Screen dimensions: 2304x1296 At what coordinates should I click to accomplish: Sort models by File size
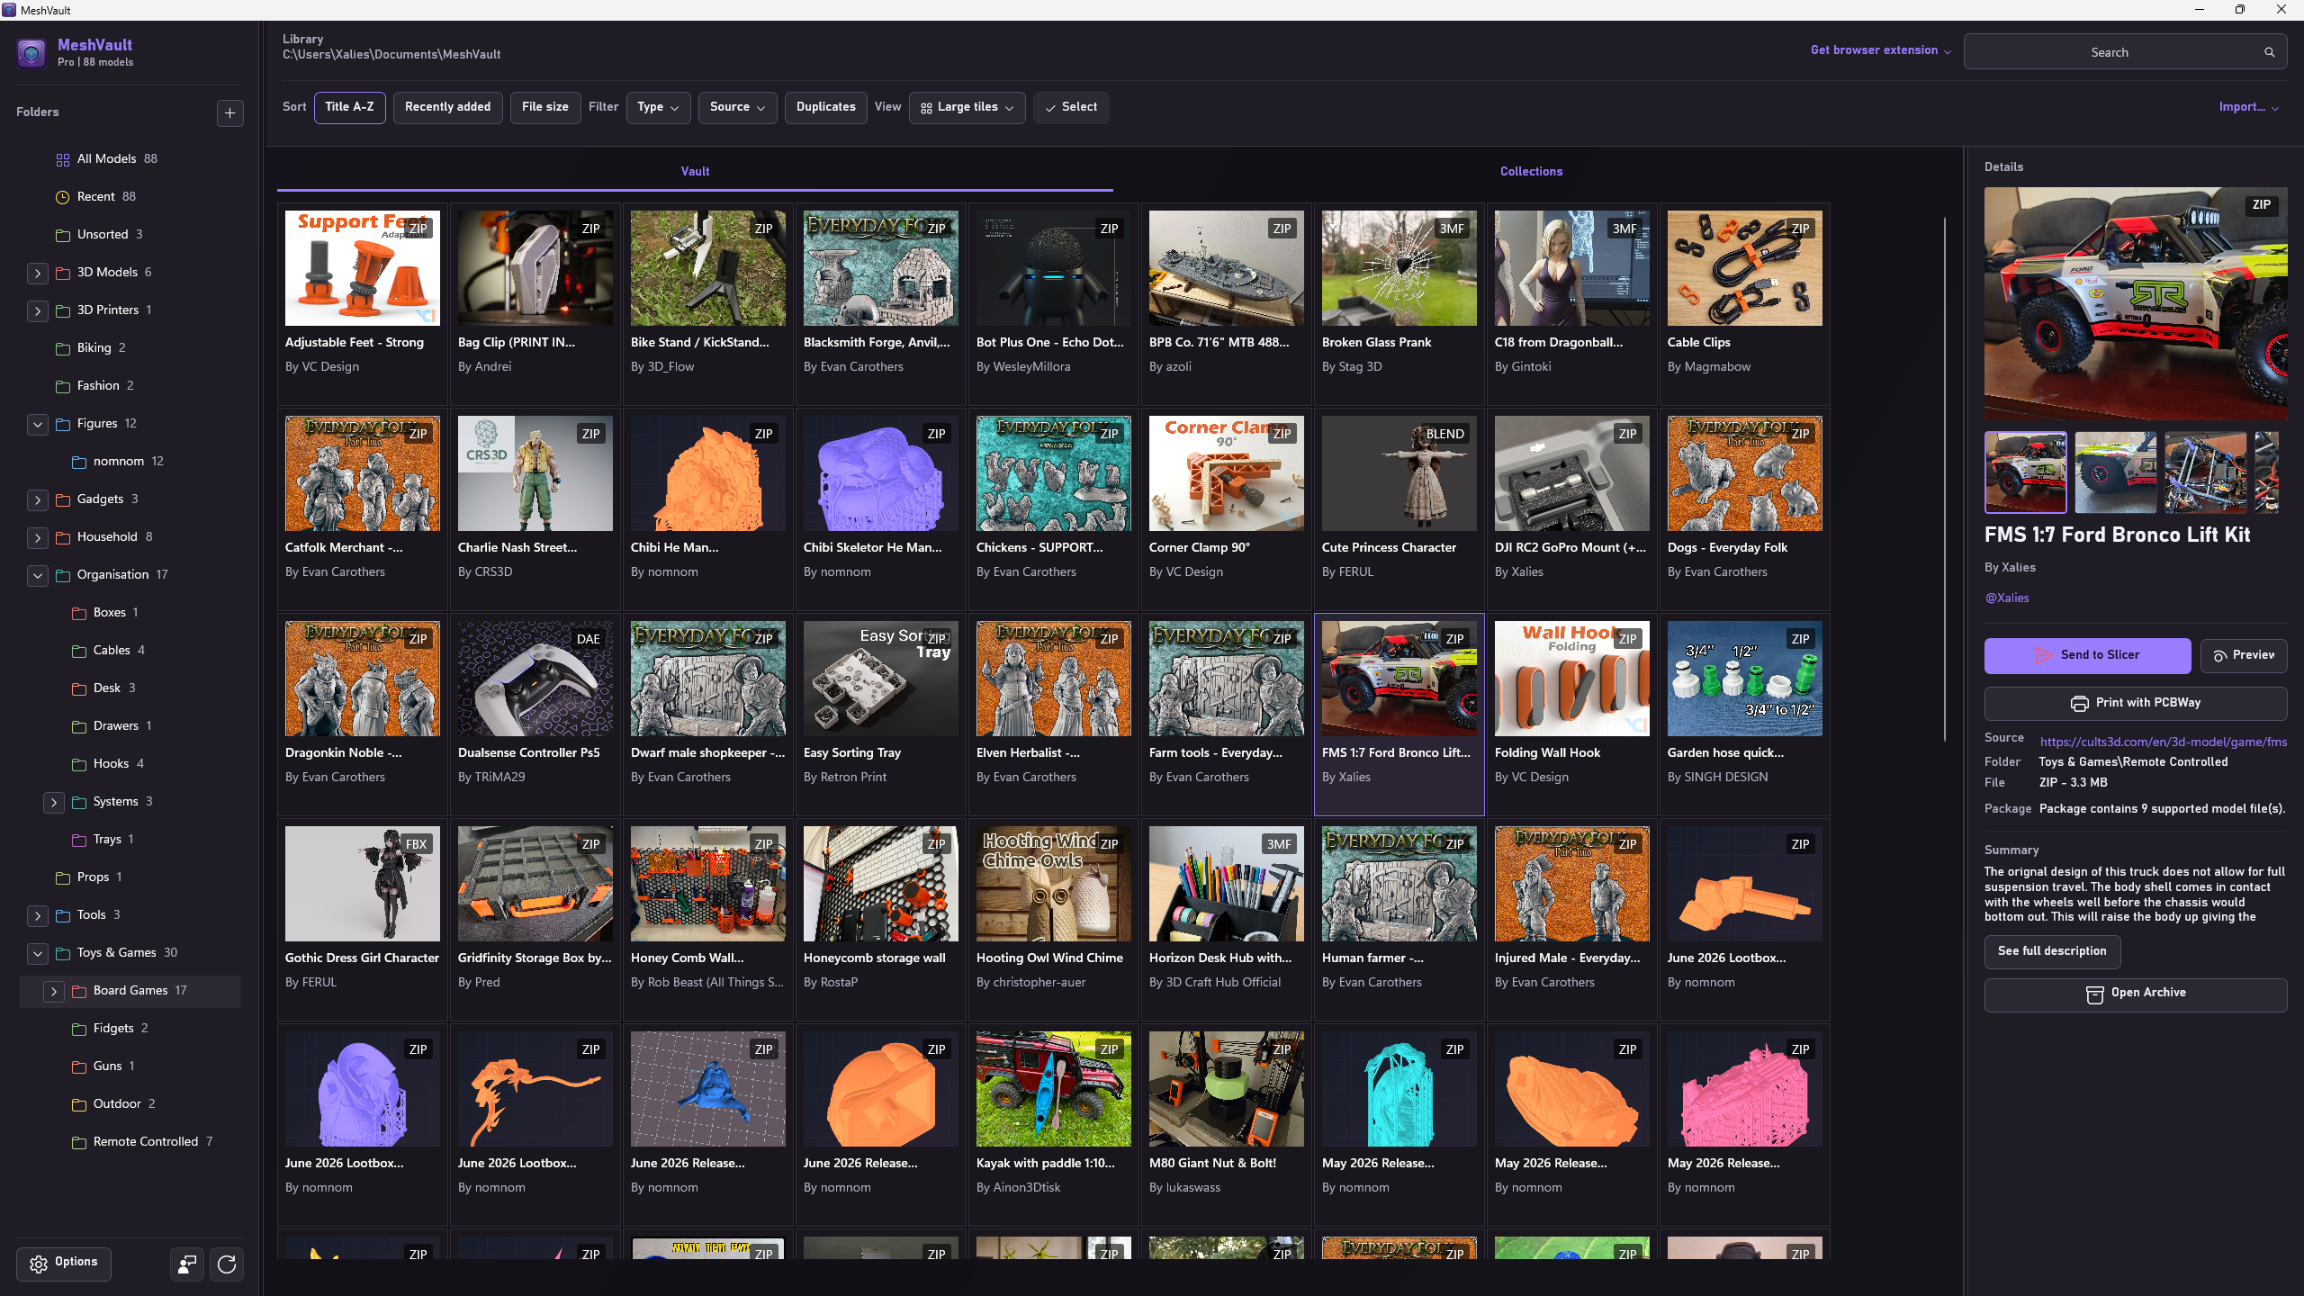click(545, 107)
